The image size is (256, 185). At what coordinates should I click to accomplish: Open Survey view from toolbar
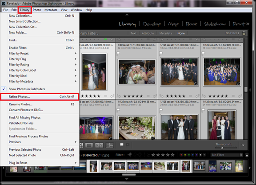109,145
